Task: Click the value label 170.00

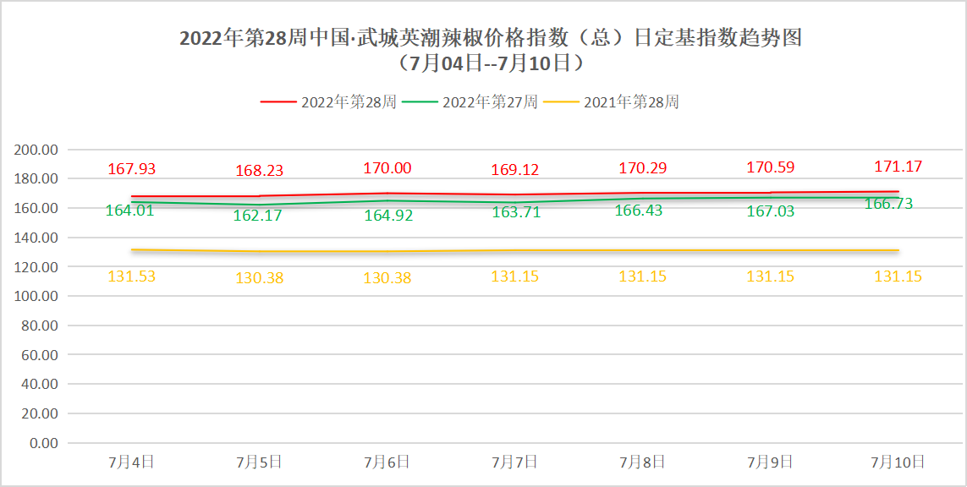Action: [x=387, y=167]
